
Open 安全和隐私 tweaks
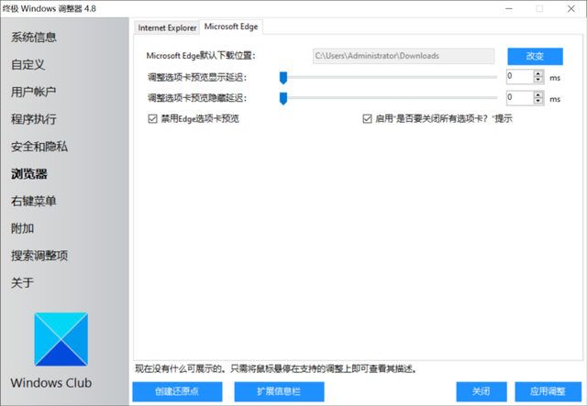pyautogui.click(x=39, y=147)
